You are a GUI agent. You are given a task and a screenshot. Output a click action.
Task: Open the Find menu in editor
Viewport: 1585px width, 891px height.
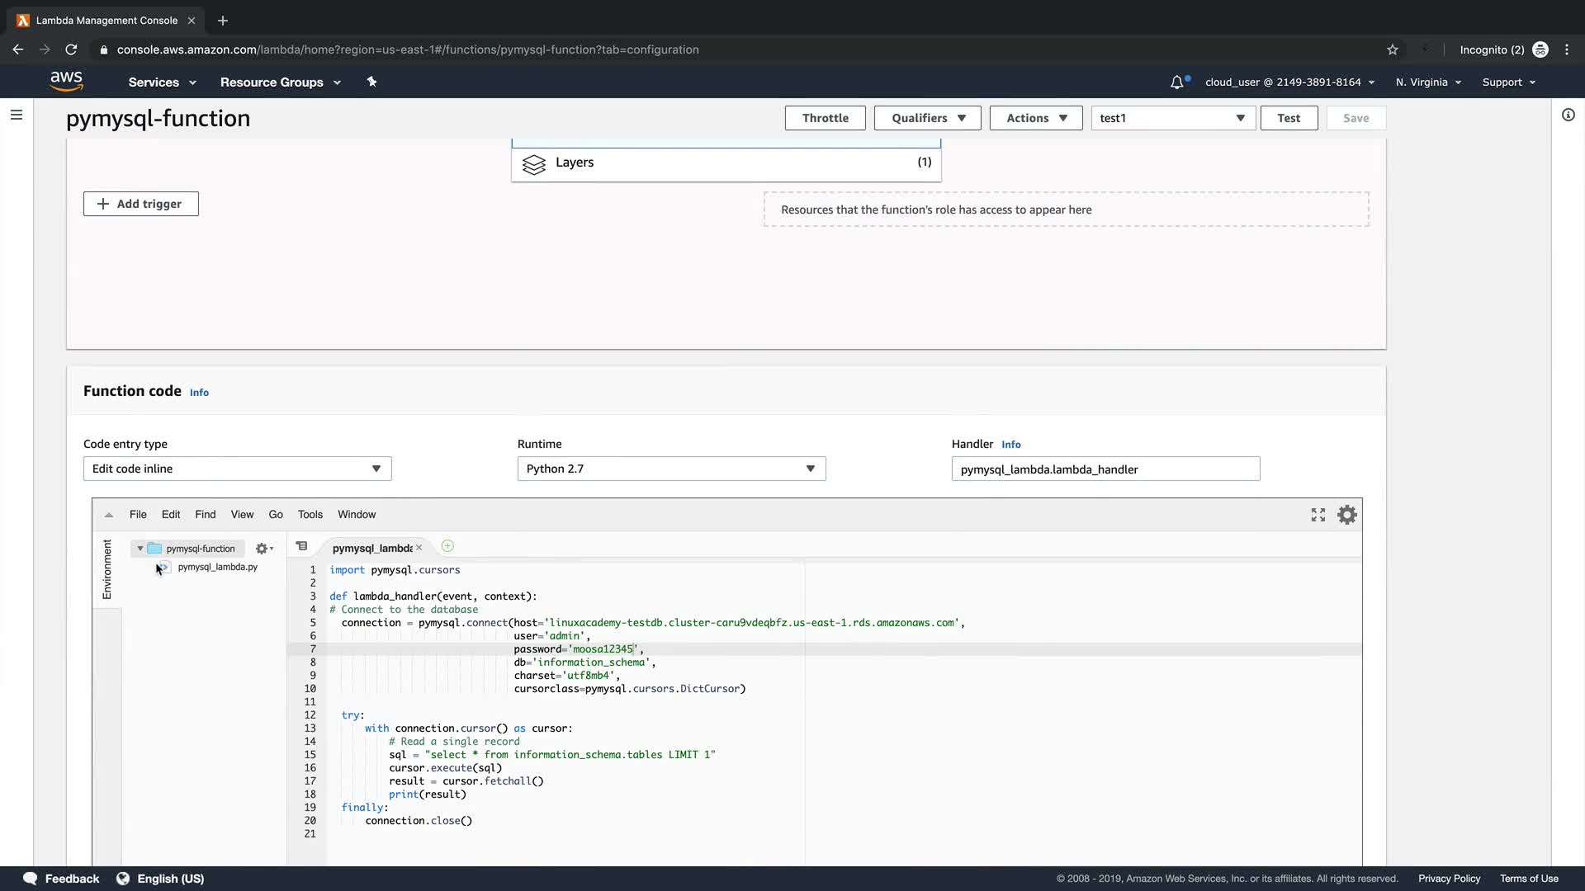(205, 514)
